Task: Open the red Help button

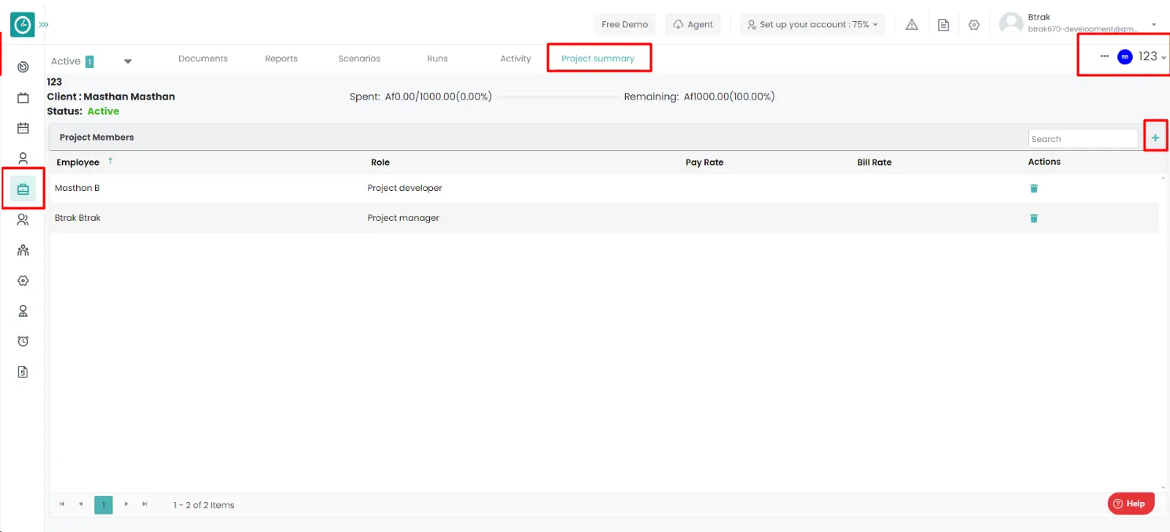Action: 1131,503
